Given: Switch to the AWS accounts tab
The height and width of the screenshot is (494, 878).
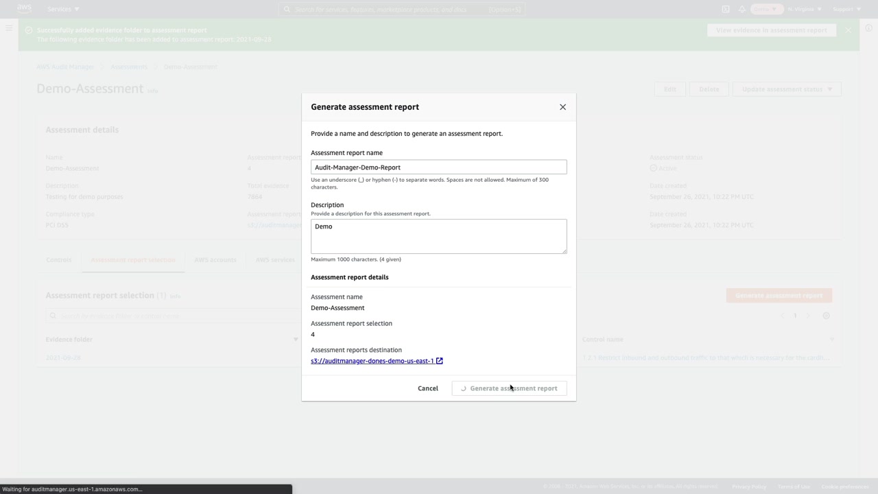Looking at the screenshot, I should (215, 260).
